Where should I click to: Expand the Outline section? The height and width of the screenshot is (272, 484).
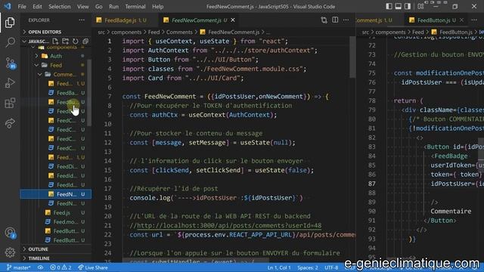pyautogui.click(x=38, y=249)
